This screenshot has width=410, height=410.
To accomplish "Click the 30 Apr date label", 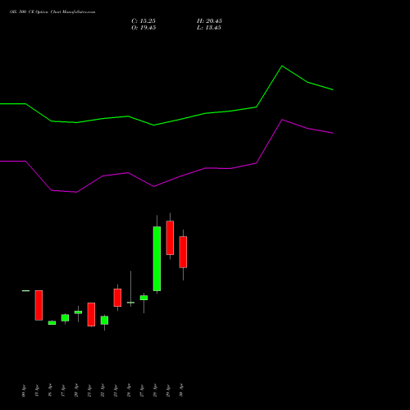I will [181, 390].
